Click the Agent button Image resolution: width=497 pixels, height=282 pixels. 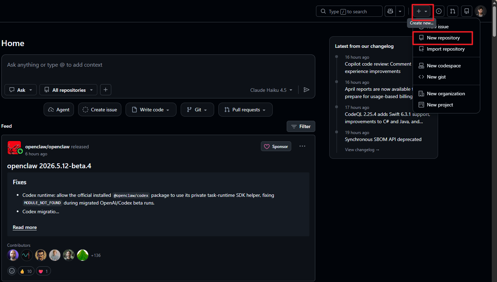tap(59, 110)
